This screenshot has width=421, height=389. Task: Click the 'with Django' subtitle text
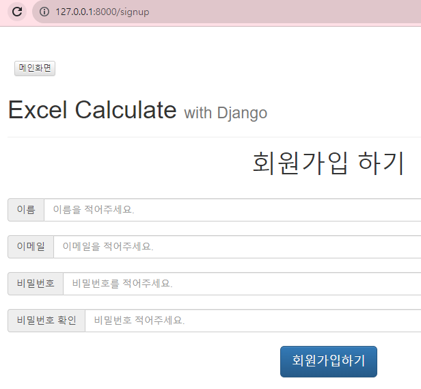(226, 113)
